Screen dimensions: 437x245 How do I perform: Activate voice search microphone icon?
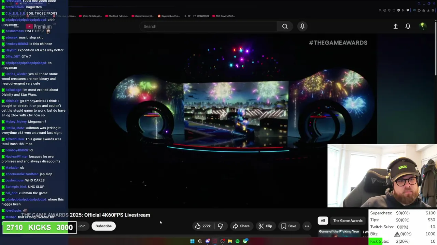point(302,26)
